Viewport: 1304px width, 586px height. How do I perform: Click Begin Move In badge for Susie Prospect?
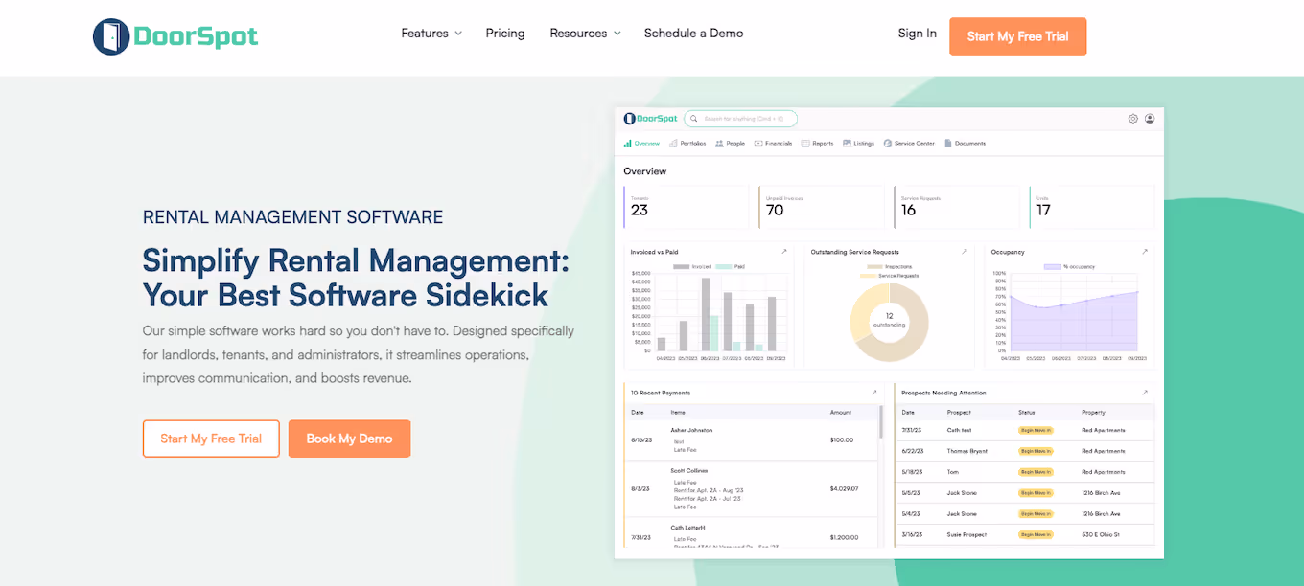point(1036,534)
